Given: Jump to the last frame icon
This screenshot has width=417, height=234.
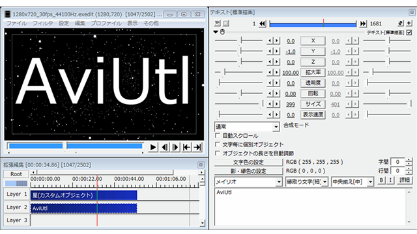Looking at the screenshot, I should click(197, 148).
